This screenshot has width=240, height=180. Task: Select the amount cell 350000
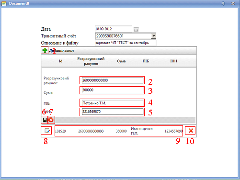tap(121, 131)
